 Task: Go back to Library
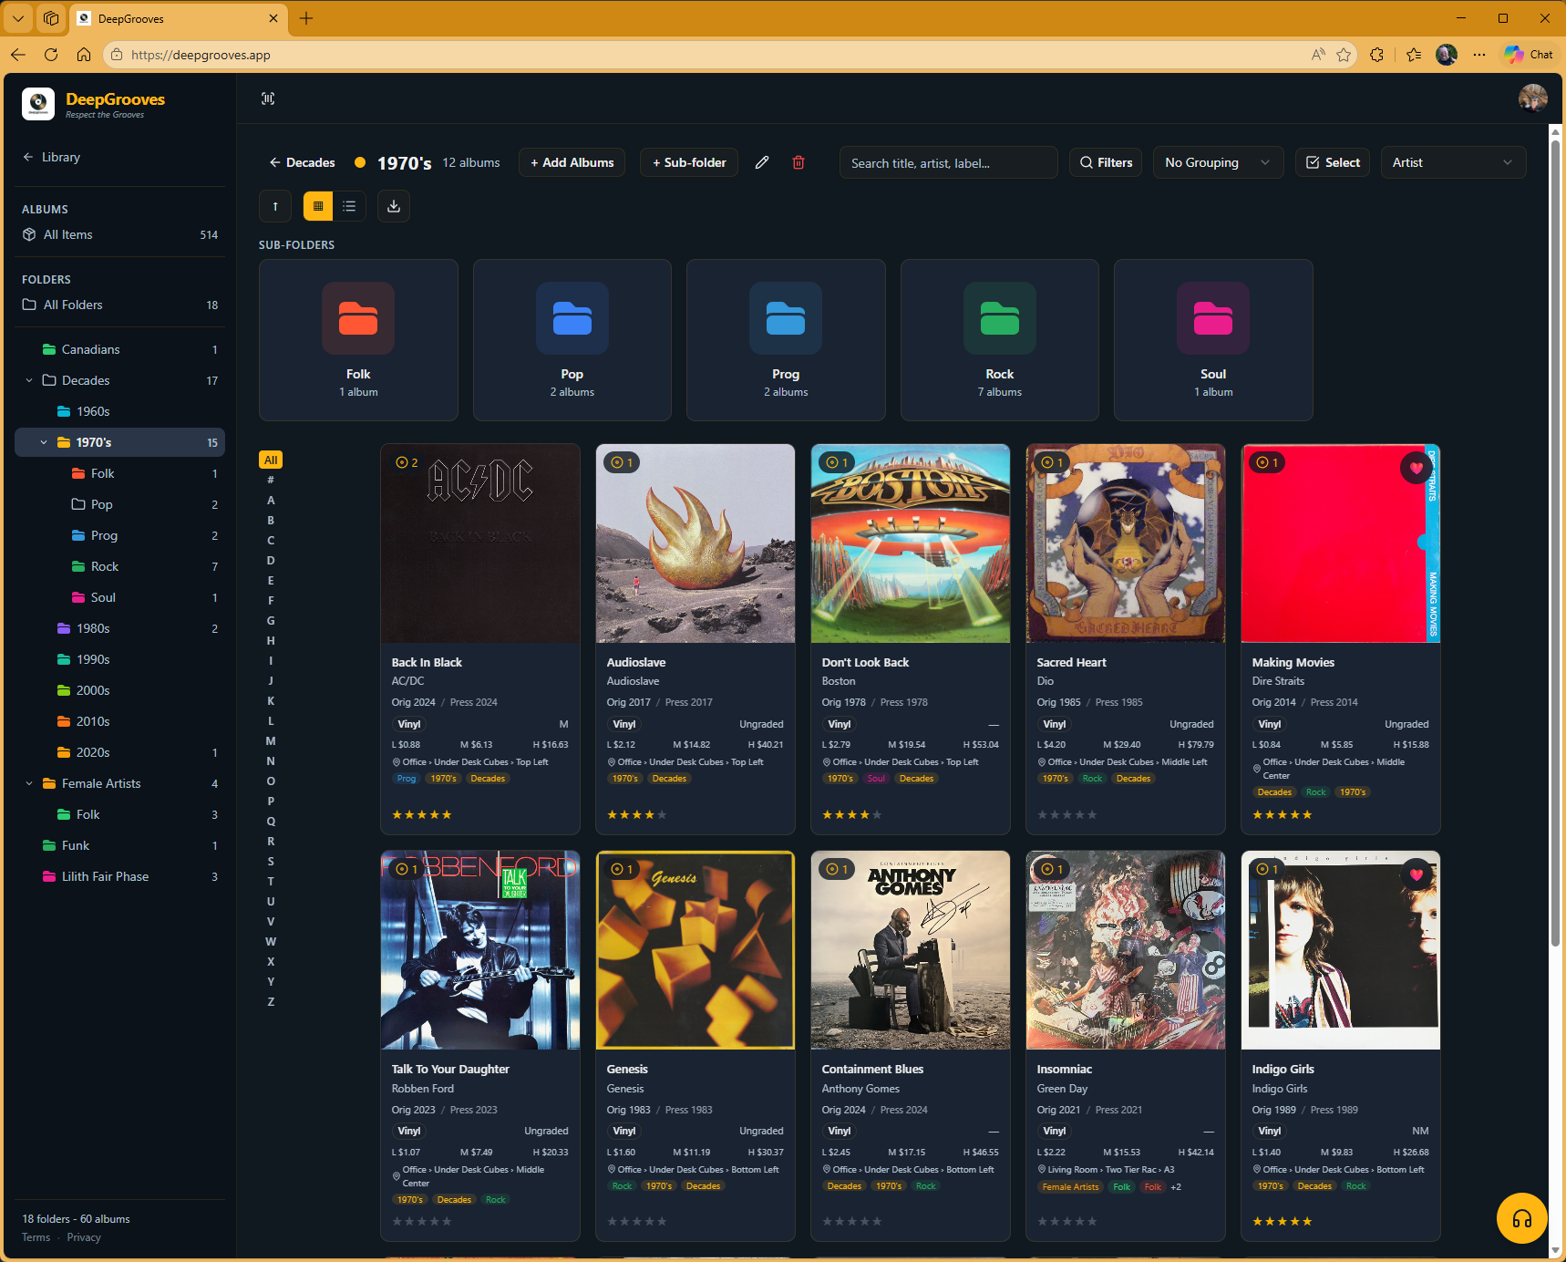[x=52, y=157]
